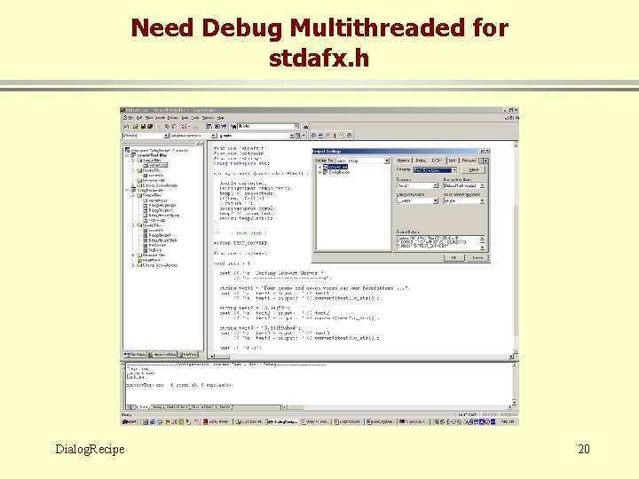Open the Calling convention dropdown
The width and height of the screenshot is (639, 479).
tap(435, 200)
